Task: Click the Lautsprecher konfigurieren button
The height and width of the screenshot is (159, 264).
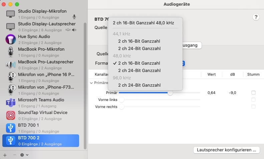Action: [227, 150]
